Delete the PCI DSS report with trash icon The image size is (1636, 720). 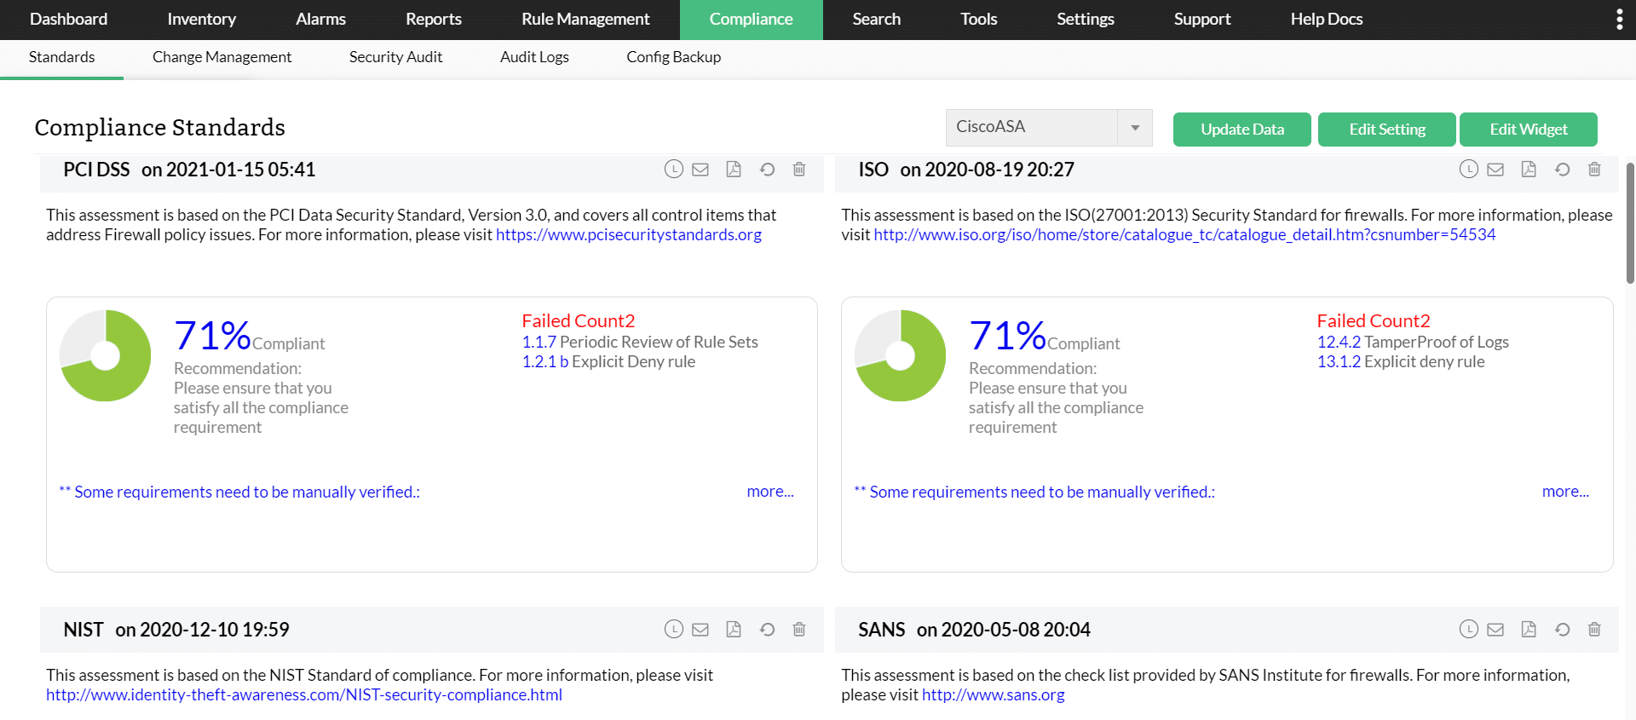799,170
